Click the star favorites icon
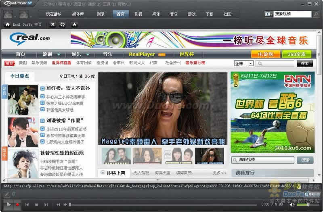Screen dimensions: 323x212 [x=74, y=25]
